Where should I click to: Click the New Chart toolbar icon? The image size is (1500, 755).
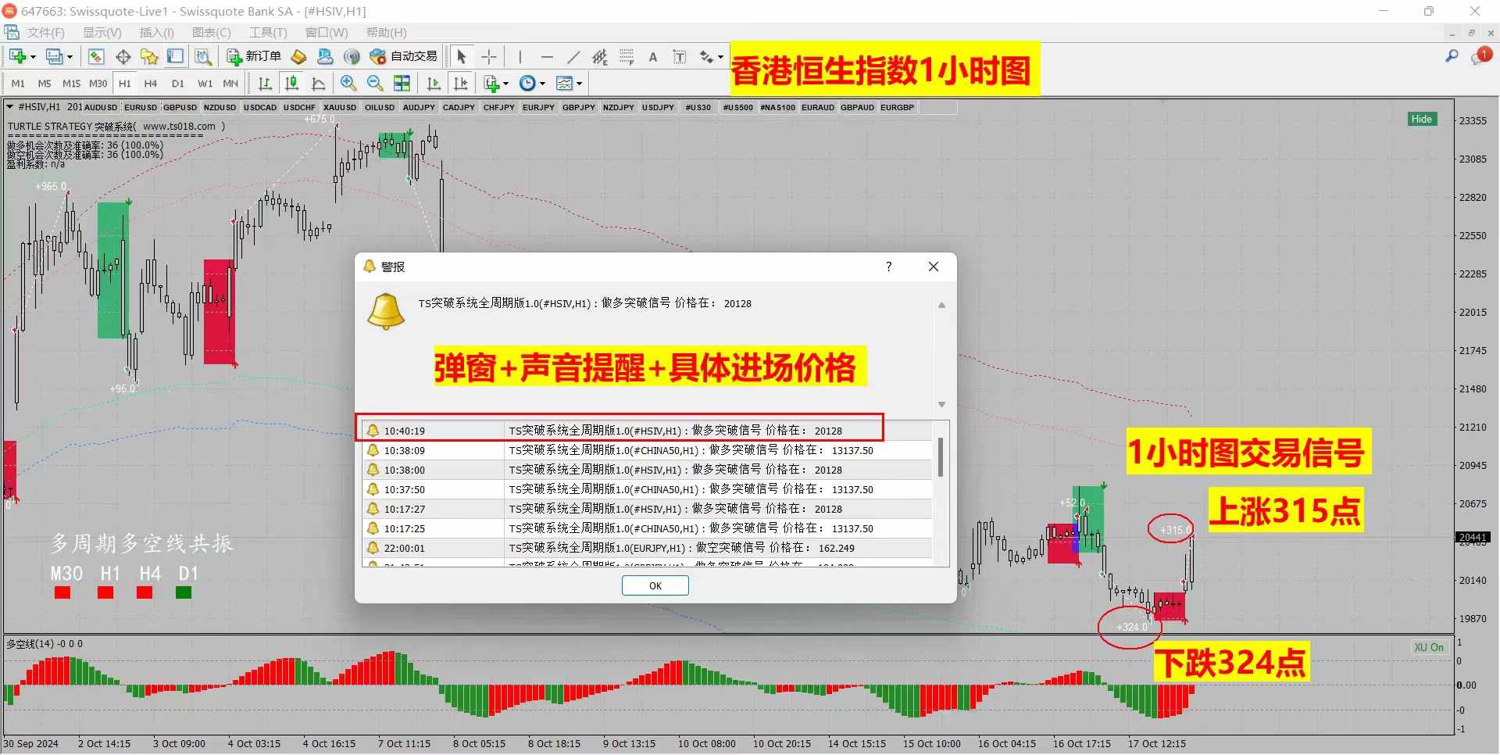(18, 56)
